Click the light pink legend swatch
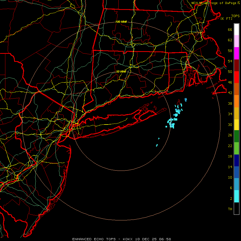Image resolution: width=241 pixels, height=241 pixels. pos(236,41)
